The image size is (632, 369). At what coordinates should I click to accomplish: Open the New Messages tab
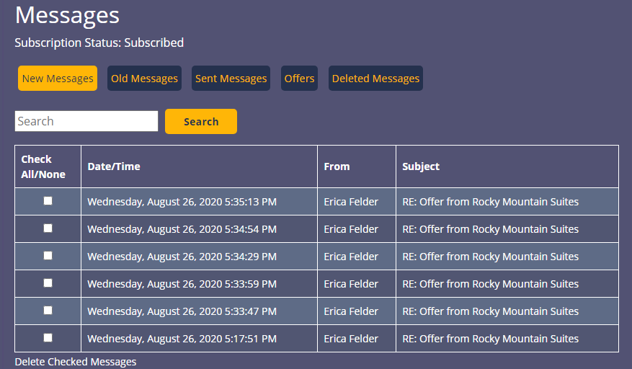pos(58,79)
